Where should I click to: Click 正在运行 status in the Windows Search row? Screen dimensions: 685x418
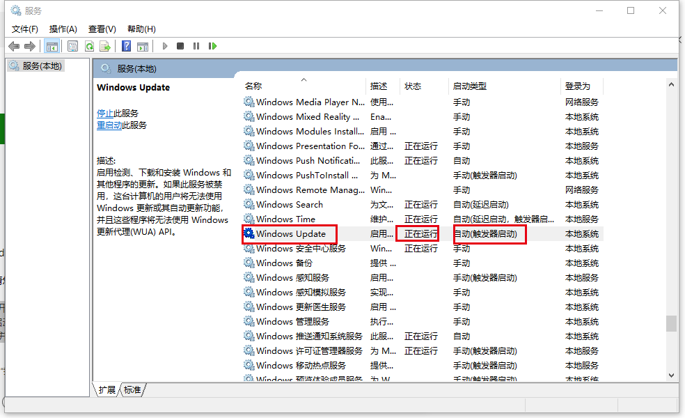click(x=420, y=205)
